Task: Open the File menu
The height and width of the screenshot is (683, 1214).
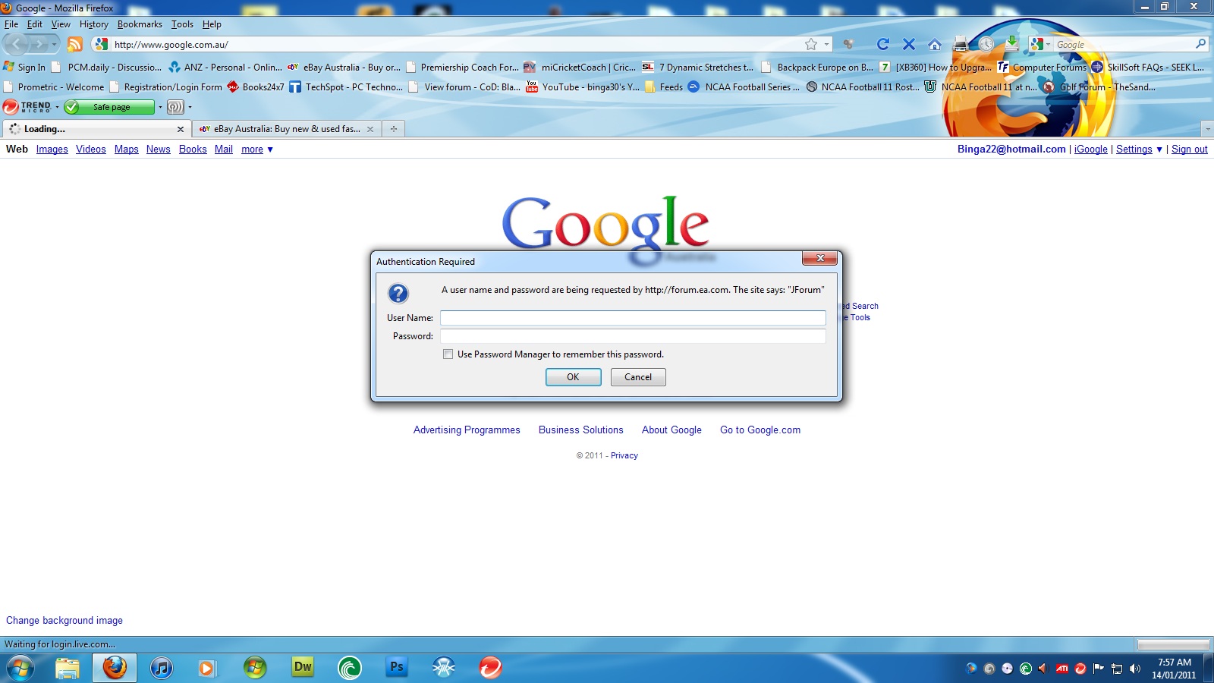Action: pyautogui.click(x=11, y=24)
